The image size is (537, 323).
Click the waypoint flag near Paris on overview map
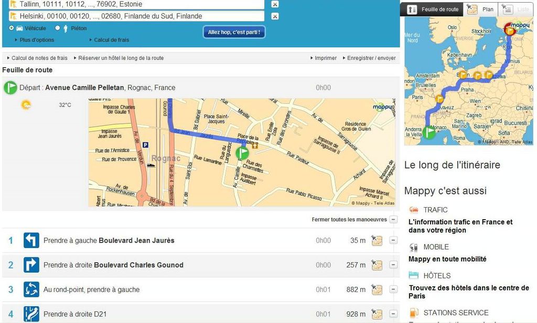[439, 99]
